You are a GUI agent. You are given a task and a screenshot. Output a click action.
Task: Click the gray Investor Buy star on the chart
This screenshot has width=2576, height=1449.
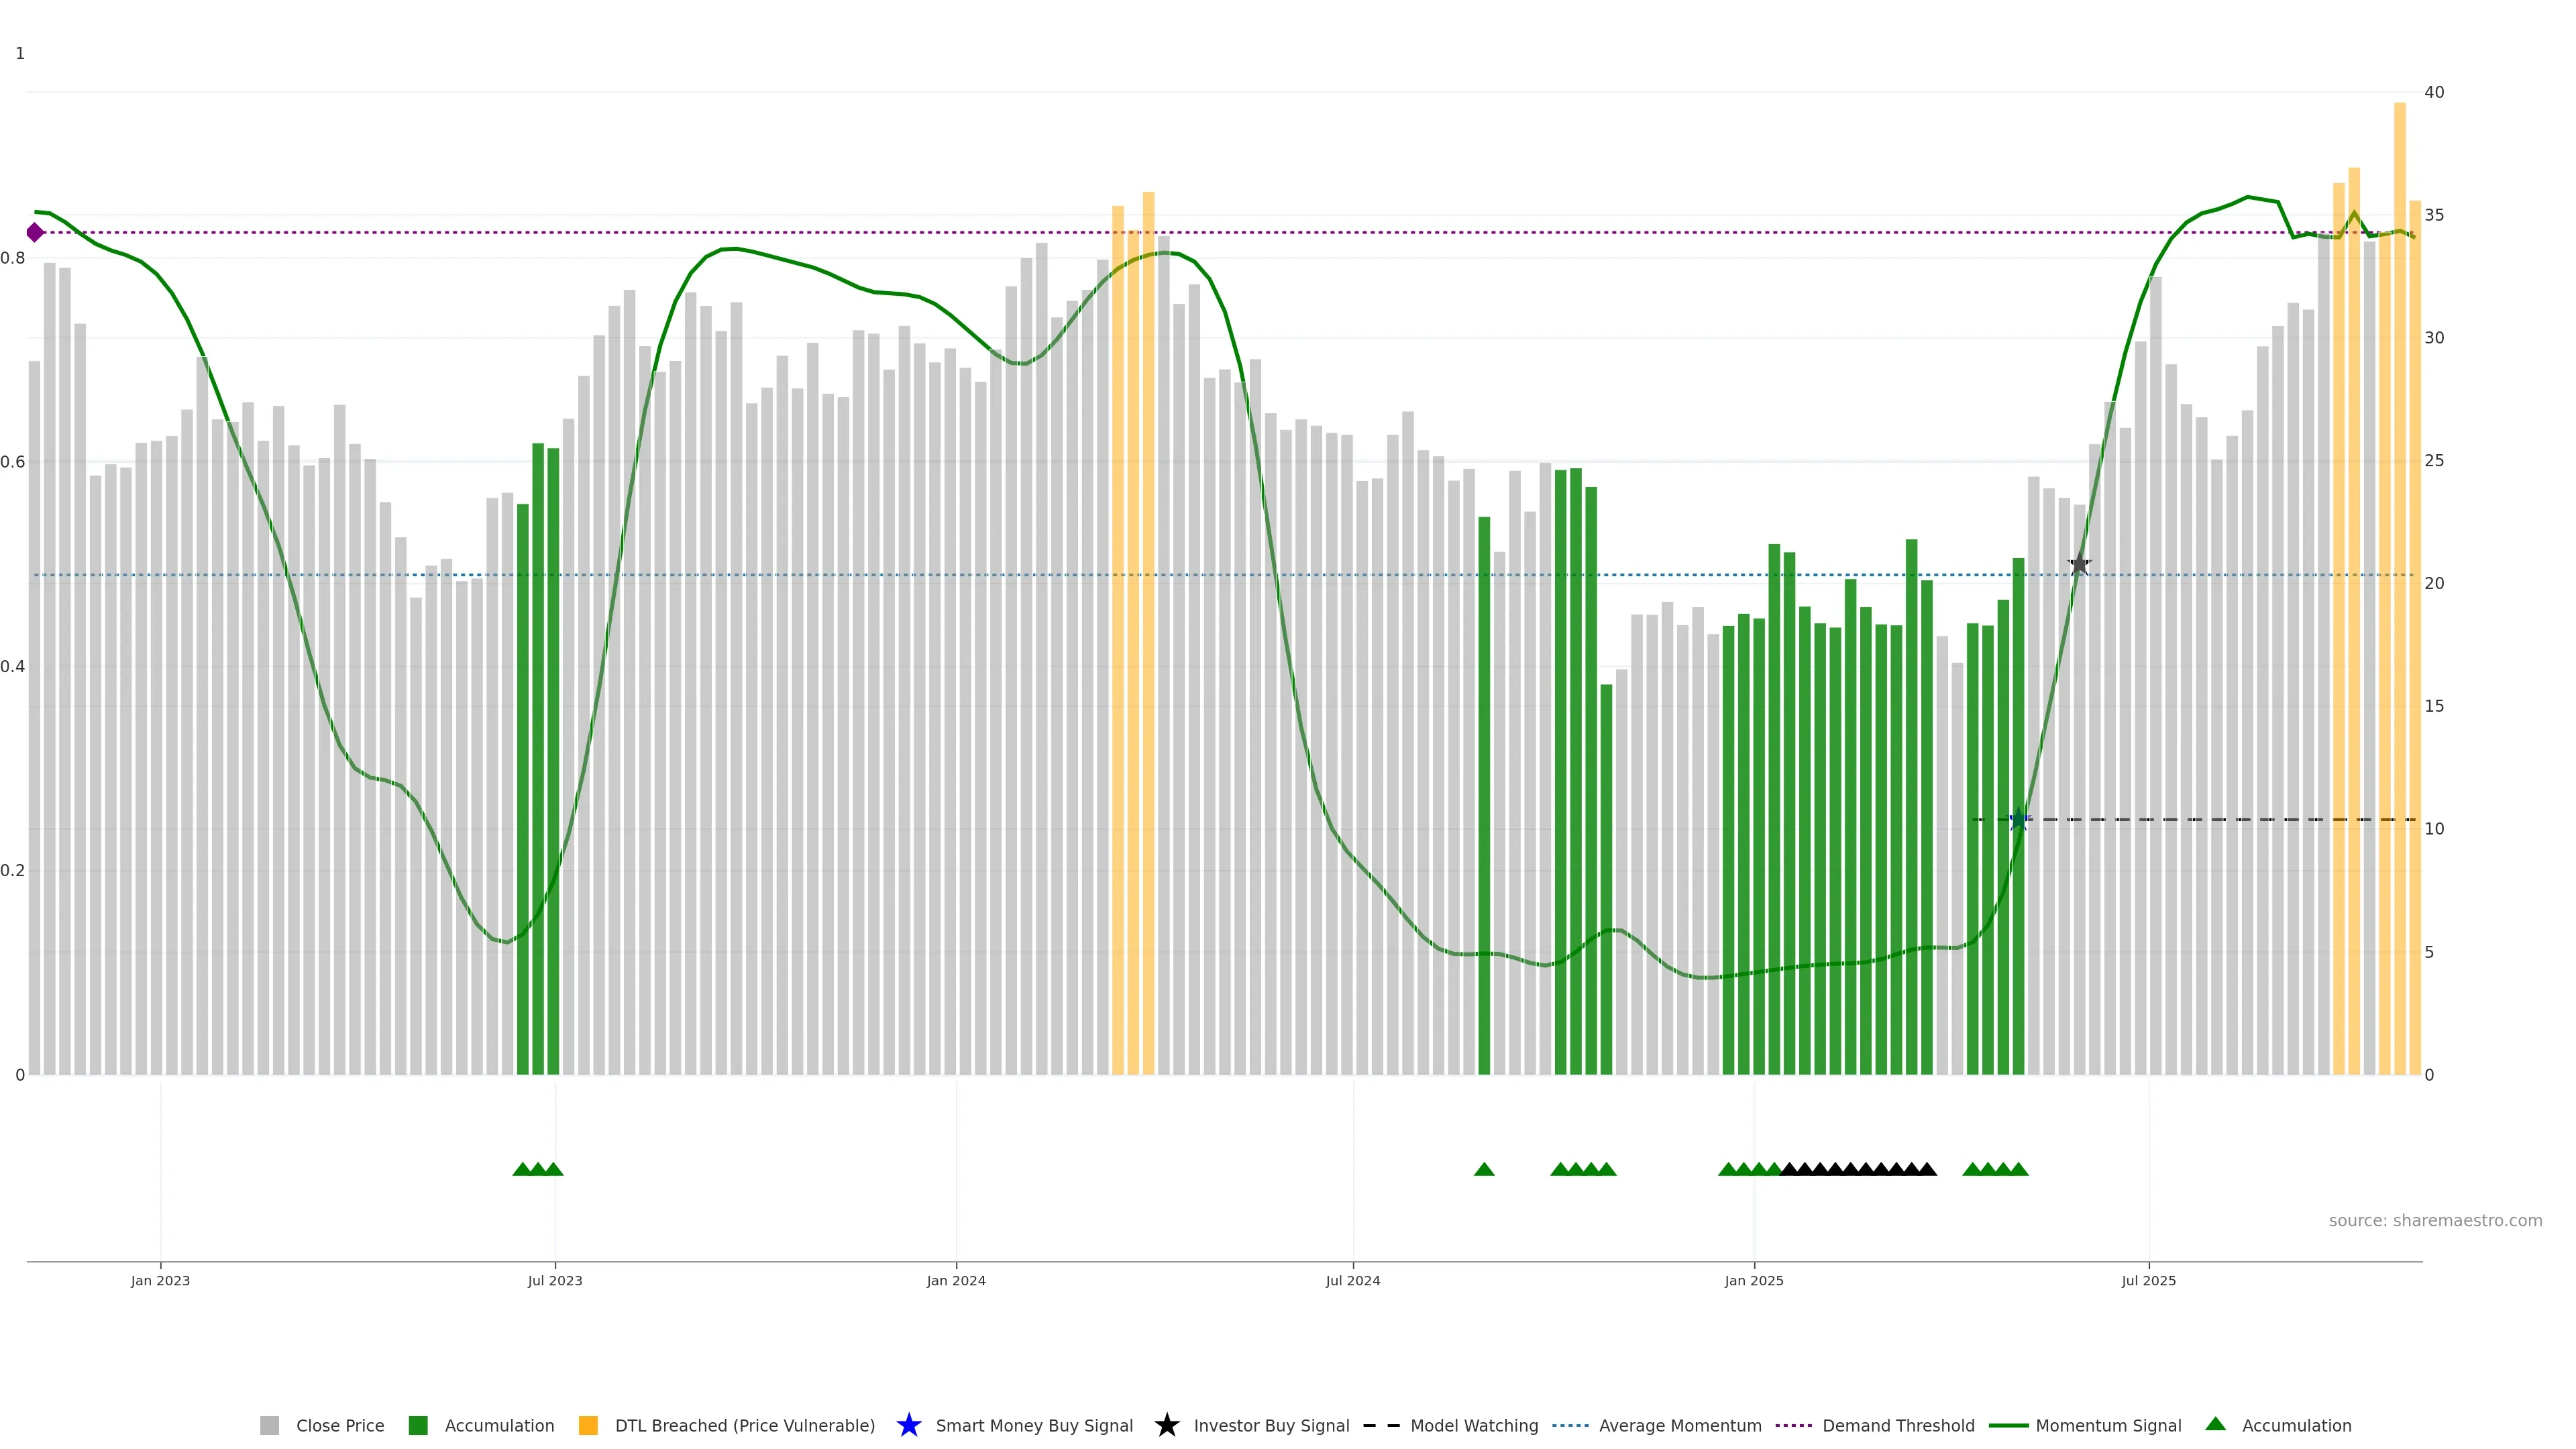coord(2079,565)
